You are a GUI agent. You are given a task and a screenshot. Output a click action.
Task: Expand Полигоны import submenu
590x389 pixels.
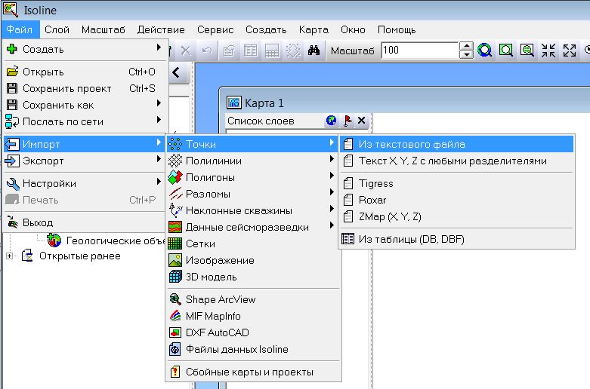coord(253,177)
